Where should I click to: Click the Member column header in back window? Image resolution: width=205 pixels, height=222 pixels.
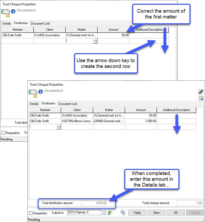(18, 30)
